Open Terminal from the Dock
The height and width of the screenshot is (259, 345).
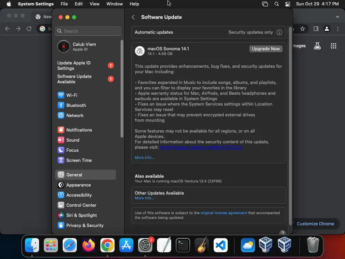coord(183,245)
